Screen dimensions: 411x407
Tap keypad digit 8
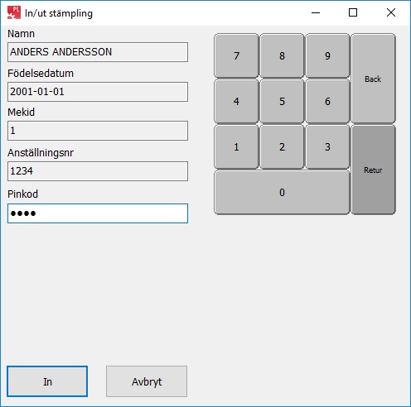[x=282, y=55]
